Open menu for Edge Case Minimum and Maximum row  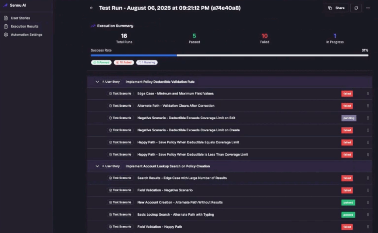[368, 93]
